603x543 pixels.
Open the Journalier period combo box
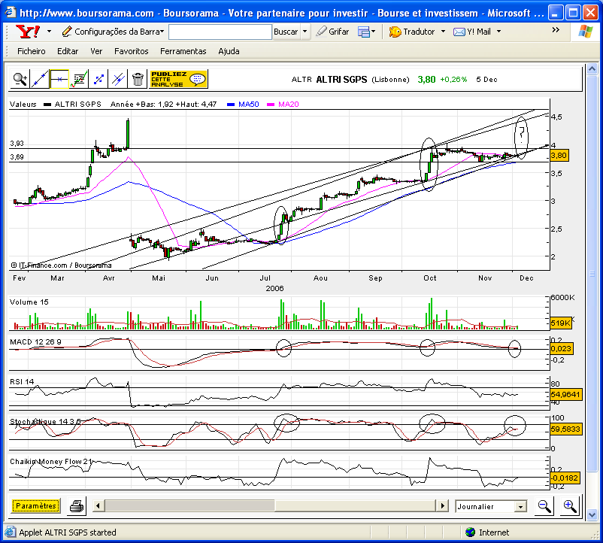(x=490, y=506)
